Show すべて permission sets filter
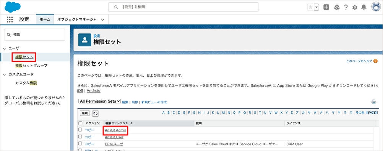 click(x=372, y=112)
